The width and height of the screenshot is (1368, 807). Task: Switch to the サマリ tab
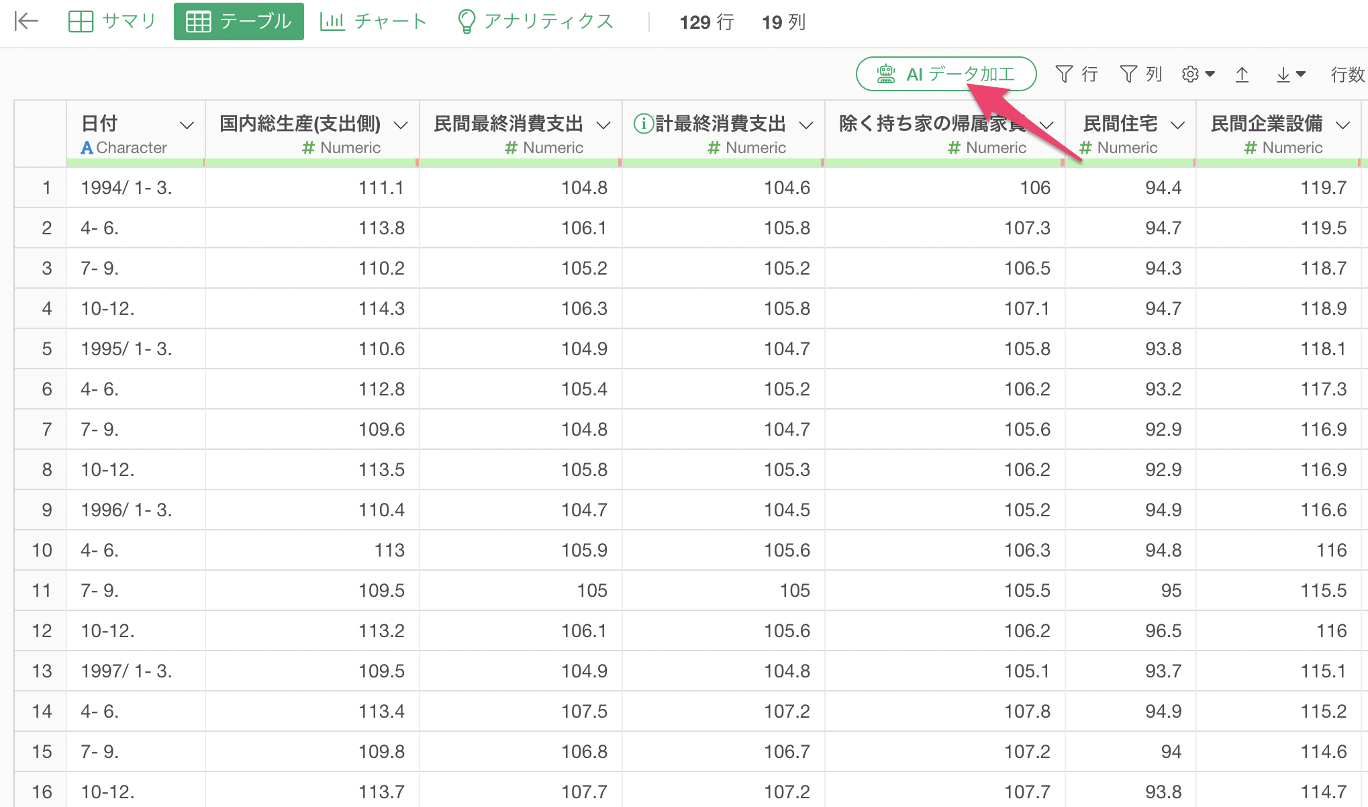112,21
